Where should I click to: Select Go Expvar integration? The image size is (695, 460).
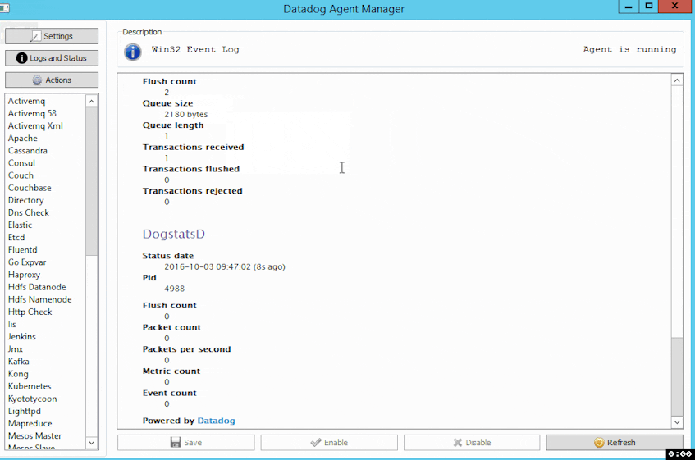pyautogui.click(x=27, y=262)
